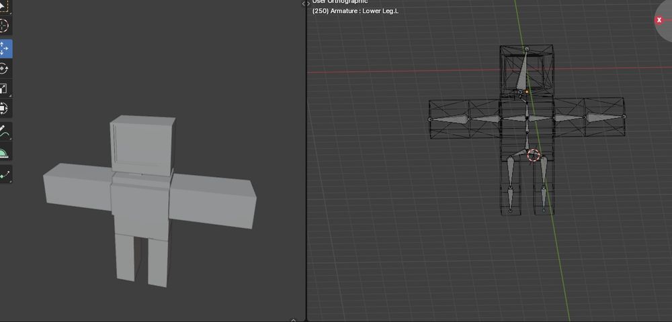Select the outermost arm bone on the viewer's right
The height and width of the screenshot is (322, 672).
click(604, 117)
